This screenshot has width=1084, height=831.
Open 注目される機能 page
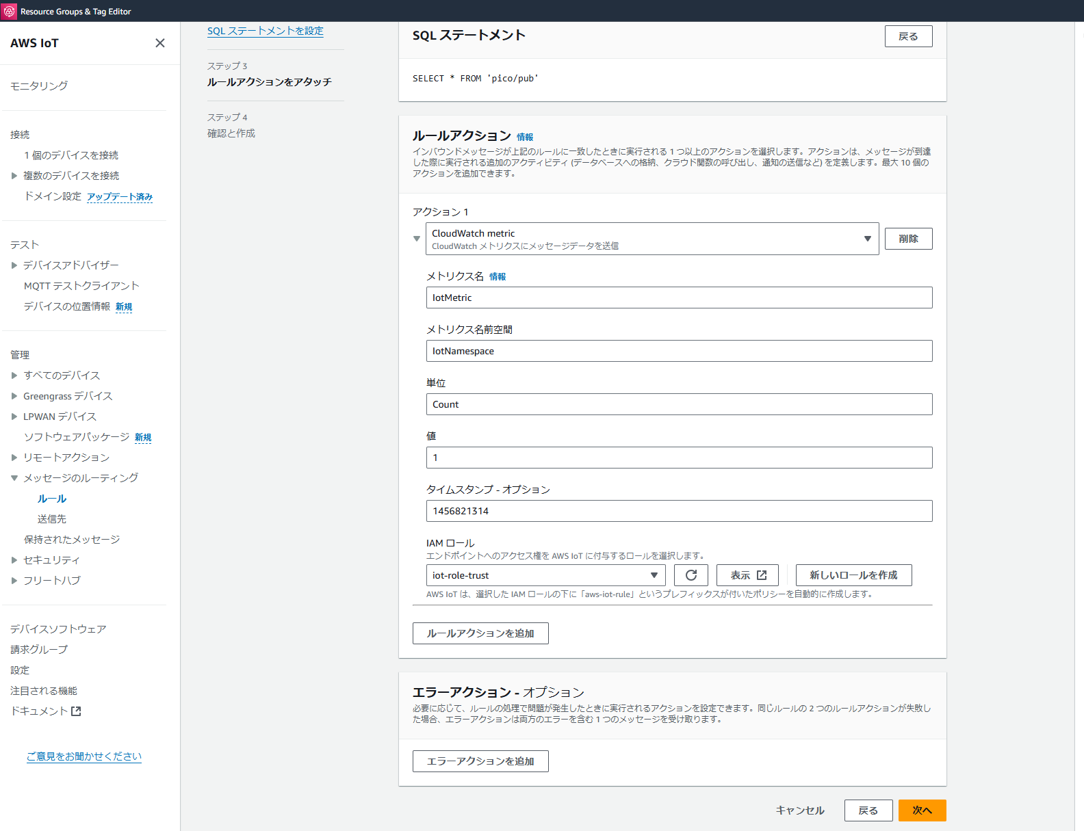44,691
